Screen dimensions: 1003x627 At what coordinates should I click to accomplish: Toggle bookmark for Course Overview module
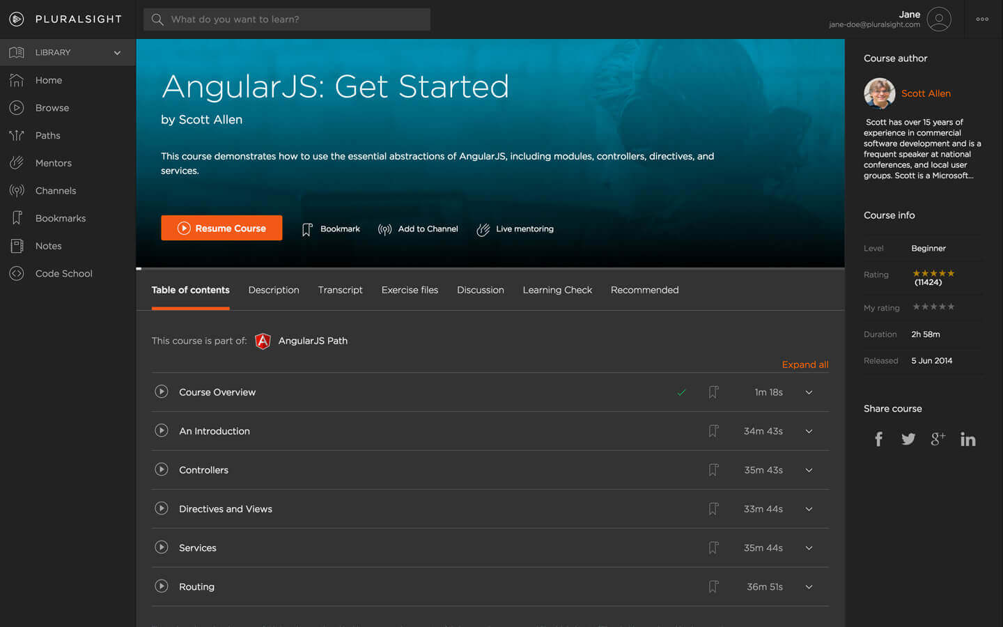pos(713,392)
